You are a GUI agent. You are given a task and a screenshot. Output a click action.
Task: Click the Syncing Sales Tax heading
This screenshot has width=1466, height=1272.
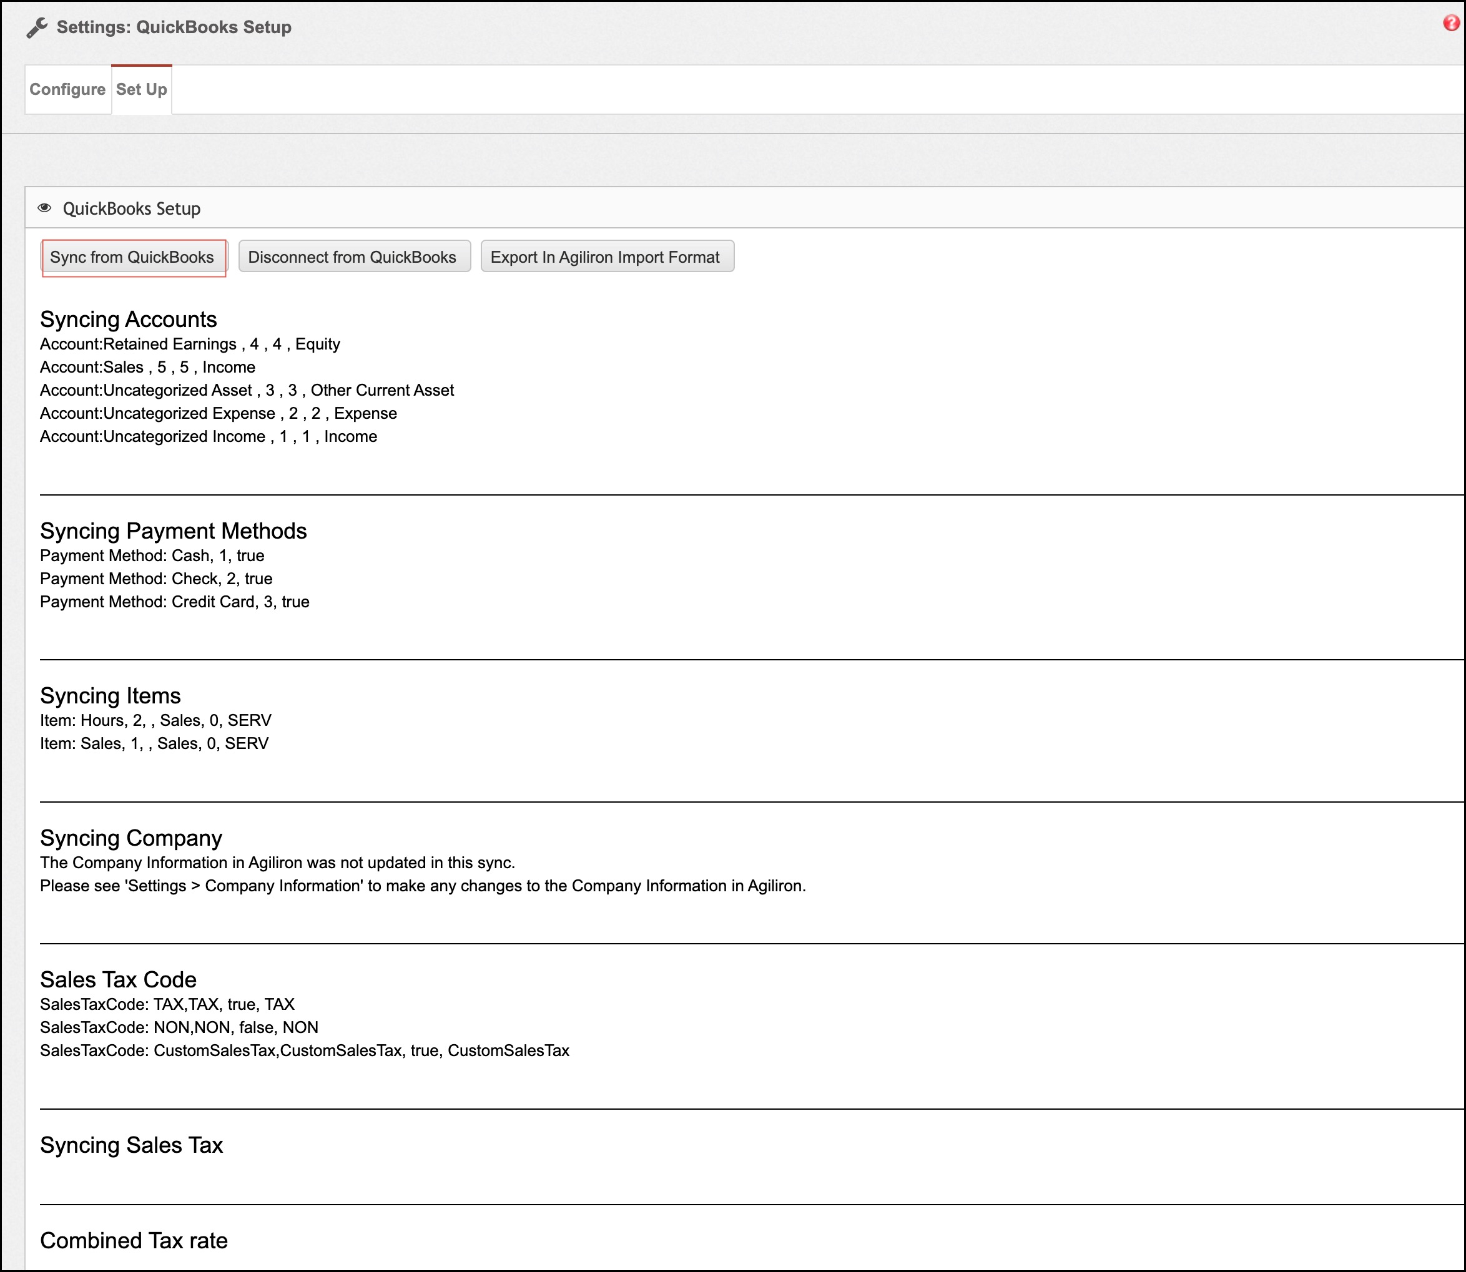[x=131, y=1146]
